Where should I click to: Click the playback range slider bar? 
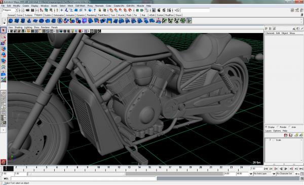tap(77, 174)
